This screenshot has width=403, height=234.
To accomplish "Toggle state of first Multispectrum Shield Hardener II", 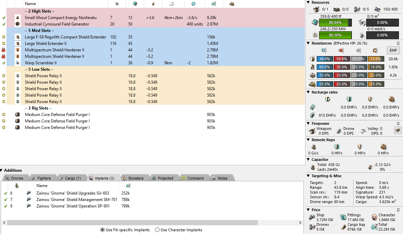I will [x=4, y=50].
